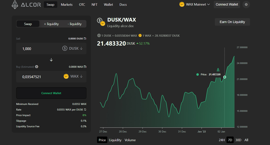Click the 52.17% price change indicator
This screenshot has width=270, height=145.
click(143, 44)
